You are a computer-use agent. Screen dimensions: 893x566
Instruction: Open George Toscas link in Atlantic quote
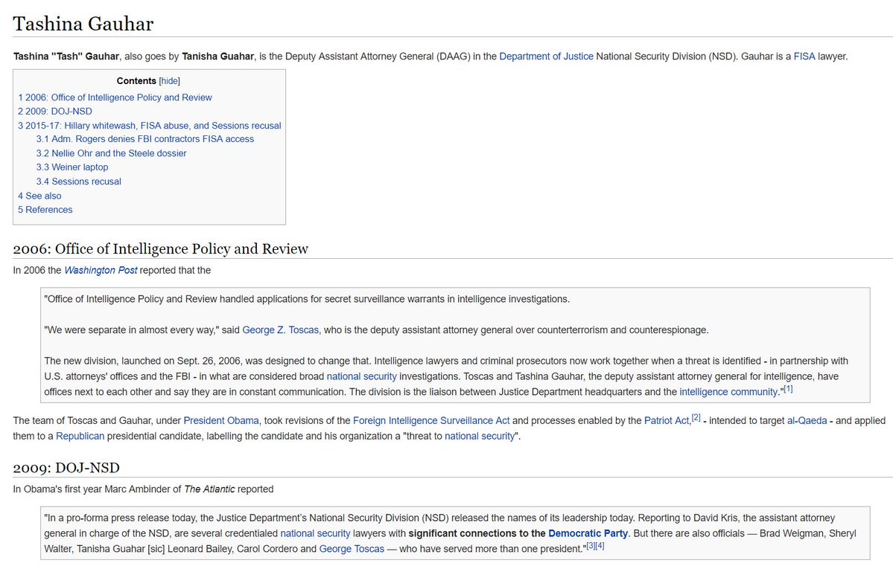(x=352, y=549)
